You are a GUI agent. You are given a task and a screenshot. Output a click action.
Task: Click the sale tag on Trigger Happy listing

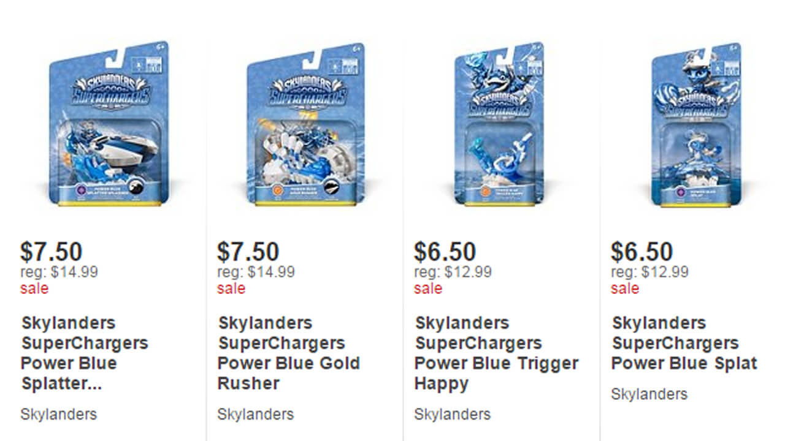click(x=427, y=288)
